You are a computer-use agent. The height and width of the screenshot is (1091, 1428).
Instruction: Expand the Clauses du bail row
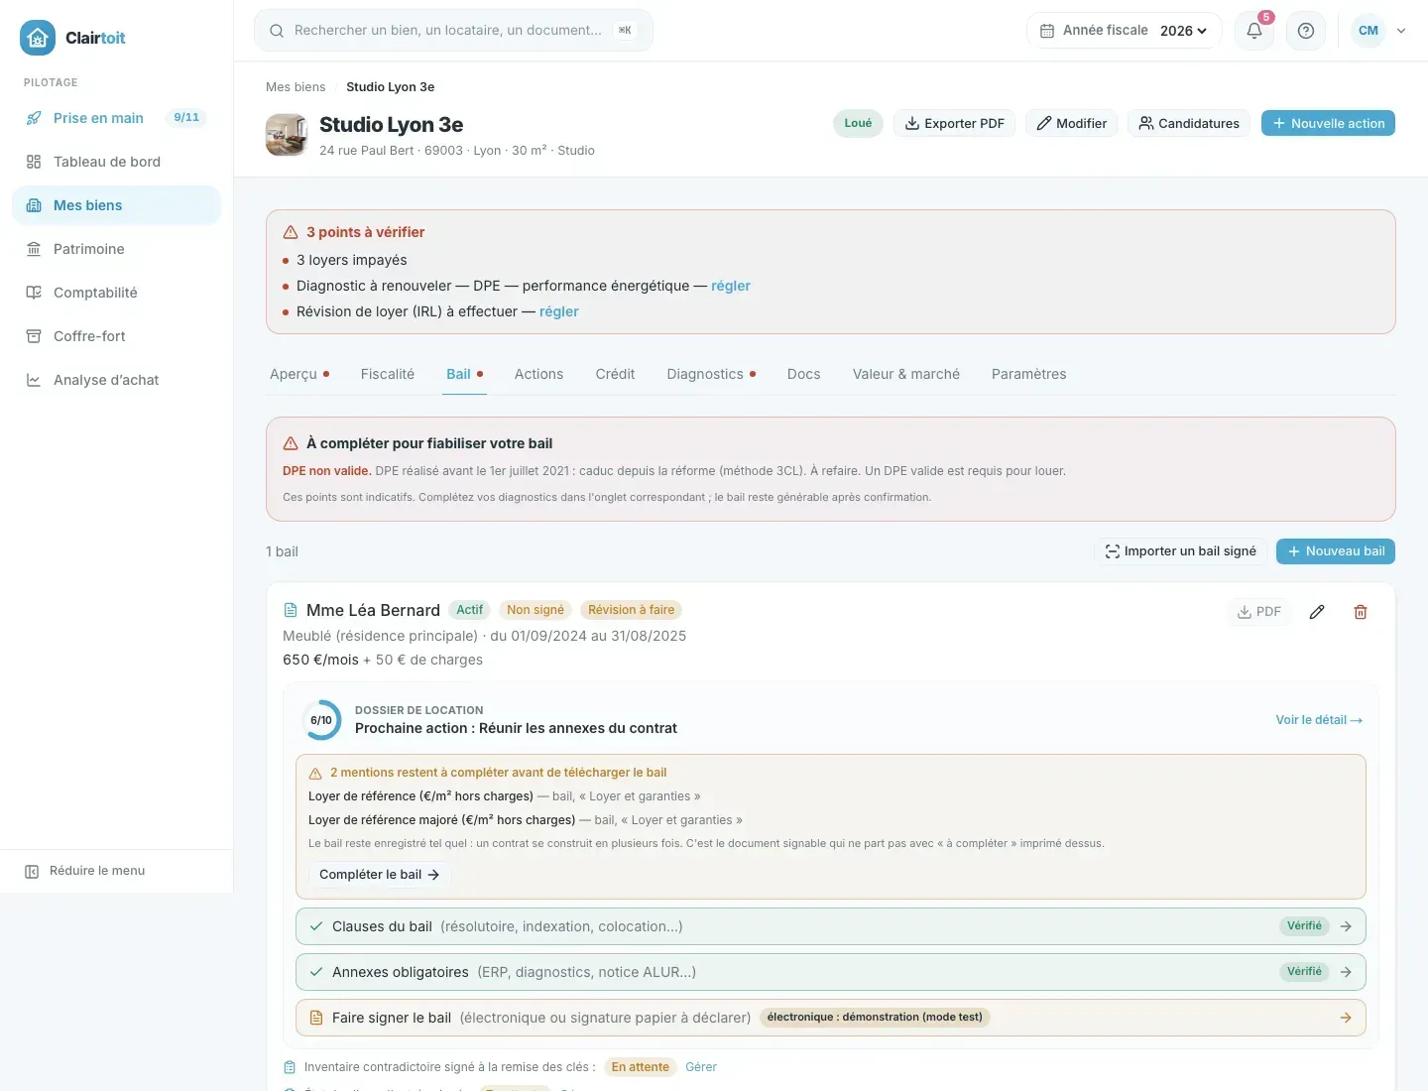click(x=831, y=926)
